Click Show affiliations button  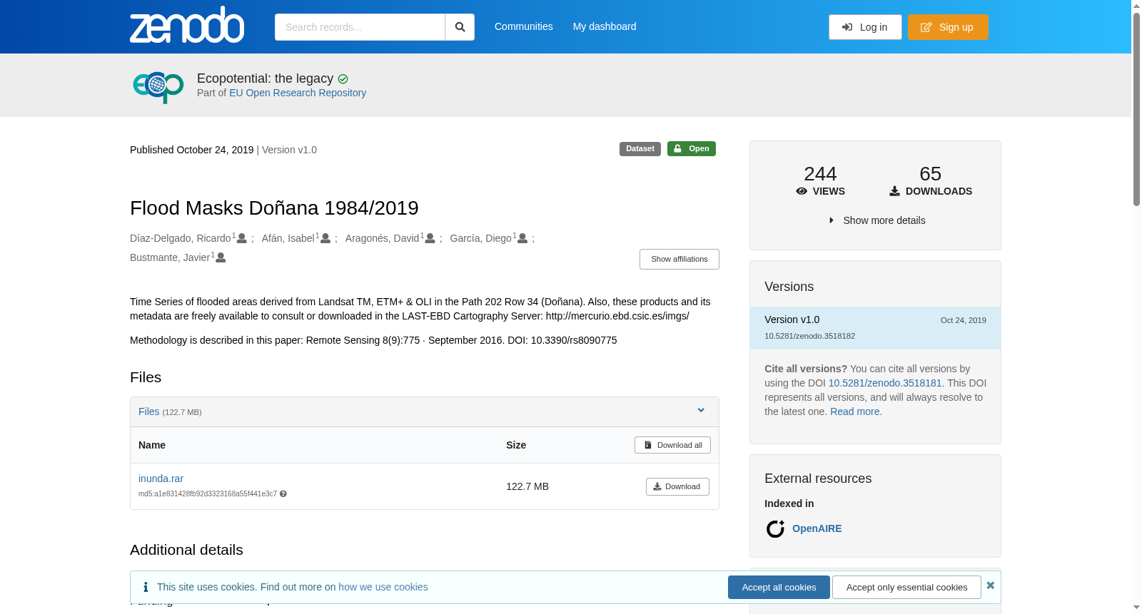click(x=679, y=259)
